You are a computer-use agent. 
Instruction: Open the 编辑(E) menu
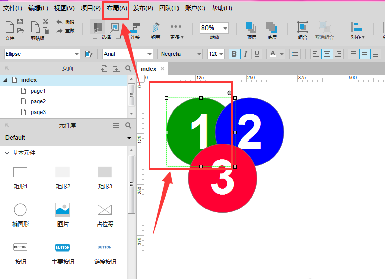pos(38,8)
